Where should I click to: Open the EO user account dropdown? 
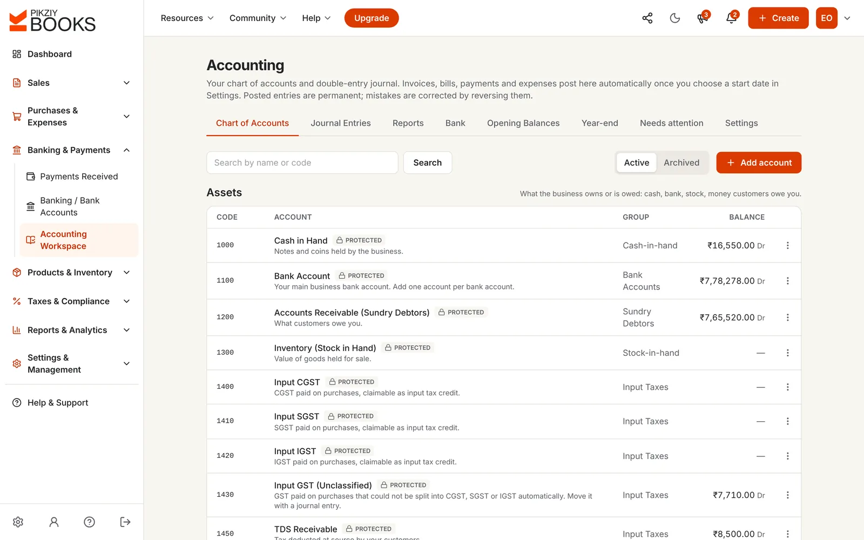[833, 18]
